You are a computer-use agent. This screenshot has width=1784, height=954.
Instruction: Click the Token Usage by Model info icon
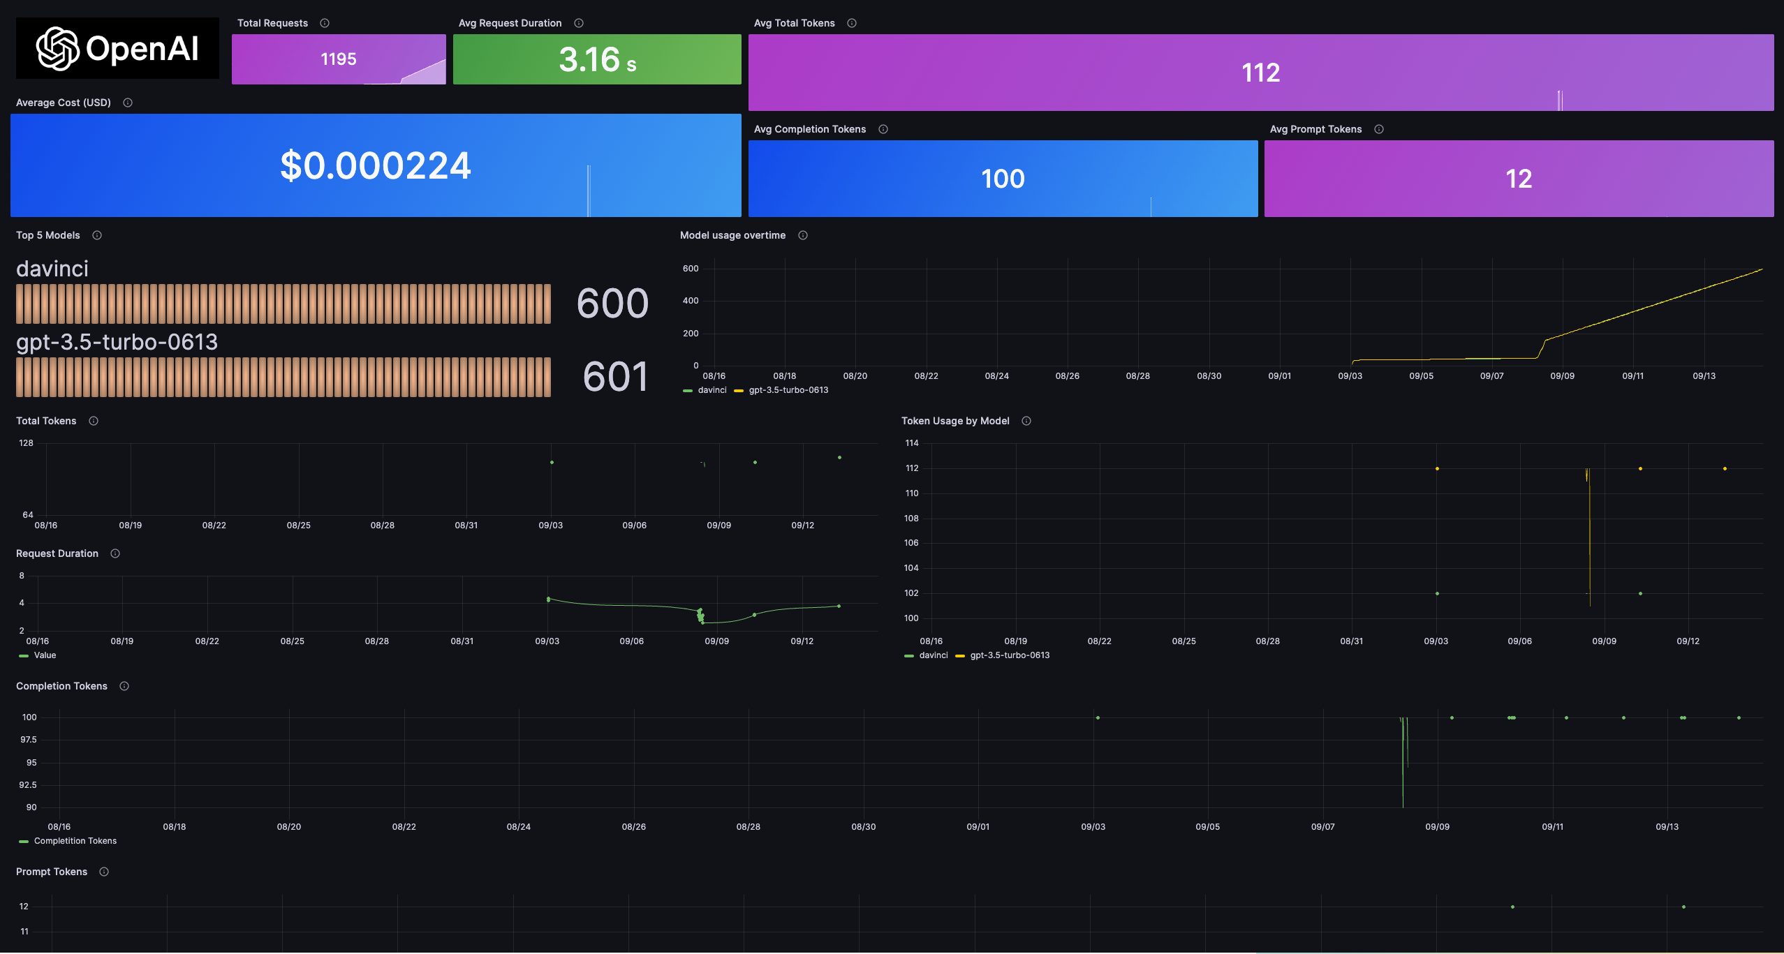tap(1026, 421)
